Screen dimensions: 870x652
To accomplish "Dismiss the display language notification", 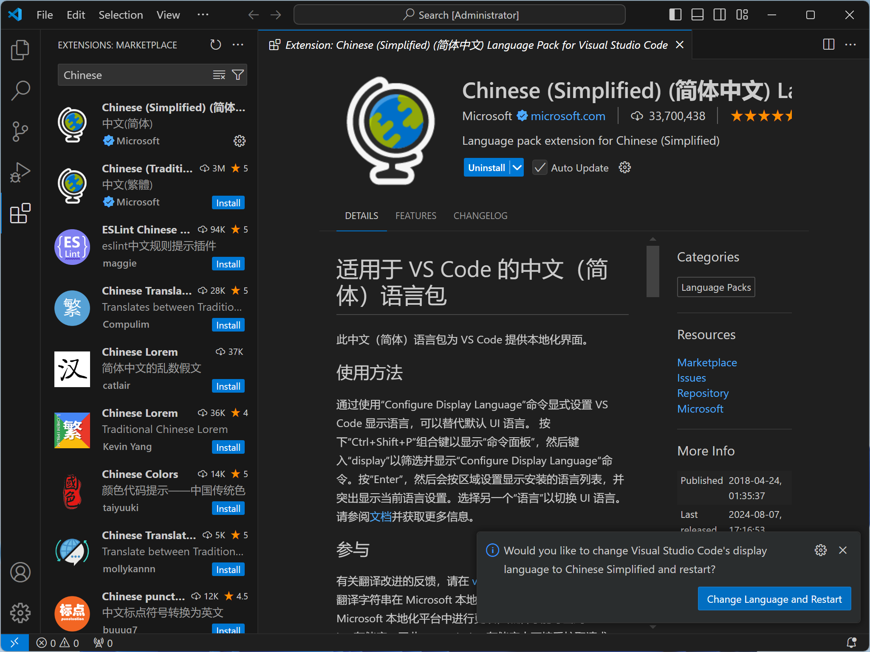I will (843, 550).
